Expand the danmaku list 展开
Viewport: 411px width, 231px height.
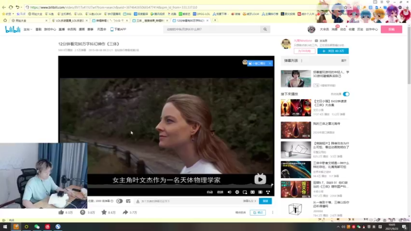(x=344, y=61)
